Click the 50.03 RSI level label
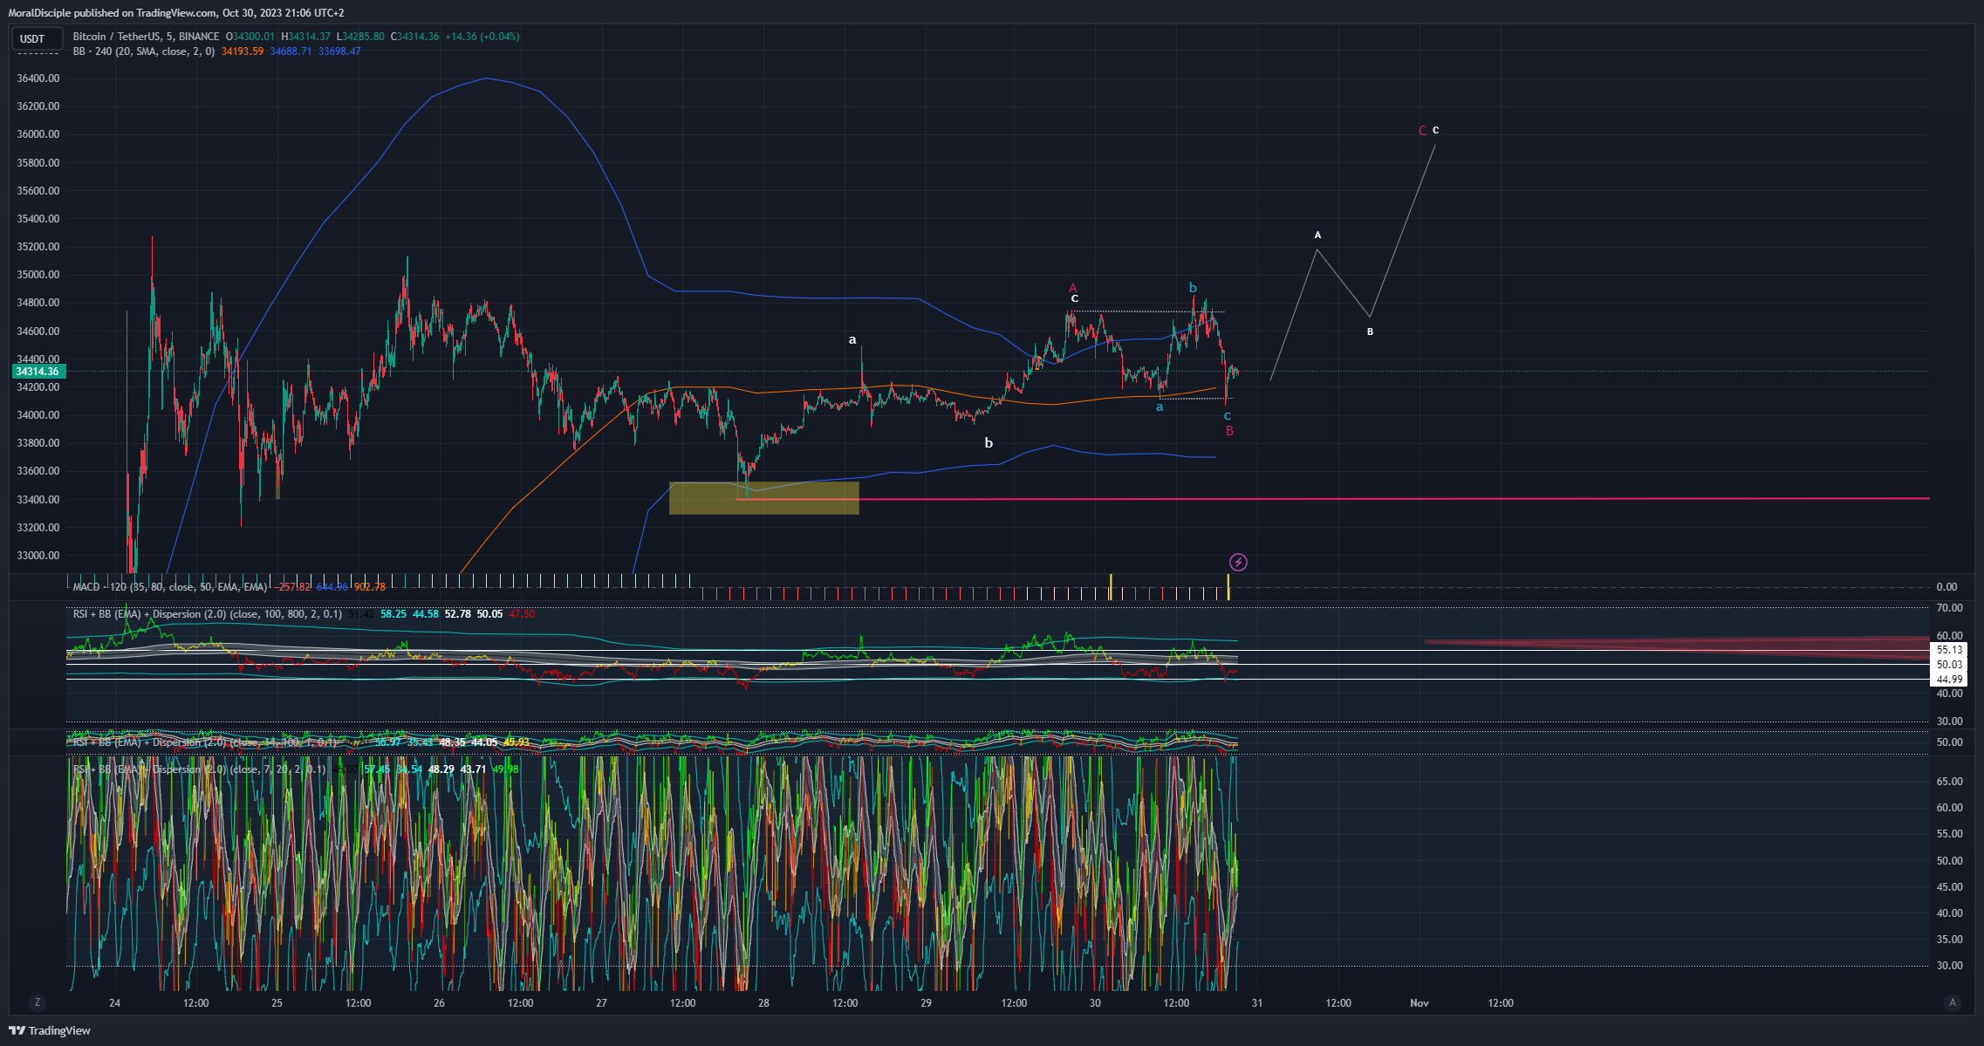The width and height of the screenshot is (1984, 1046). (1949, 665)
